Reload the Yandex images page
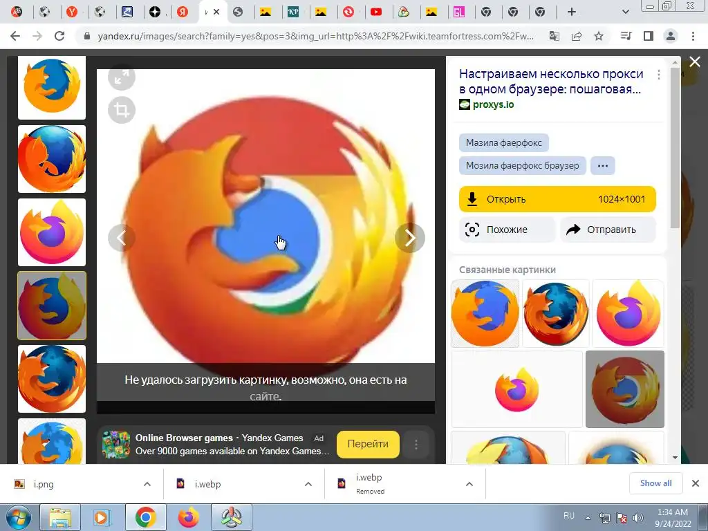This screenshot has width=708, height=531. coord(59,36)
